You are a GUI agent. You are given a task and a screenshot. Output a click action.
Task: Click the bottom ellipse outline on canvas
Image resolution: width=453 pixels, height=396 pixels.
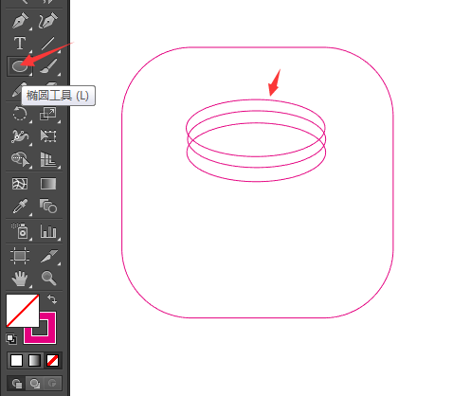257,181
